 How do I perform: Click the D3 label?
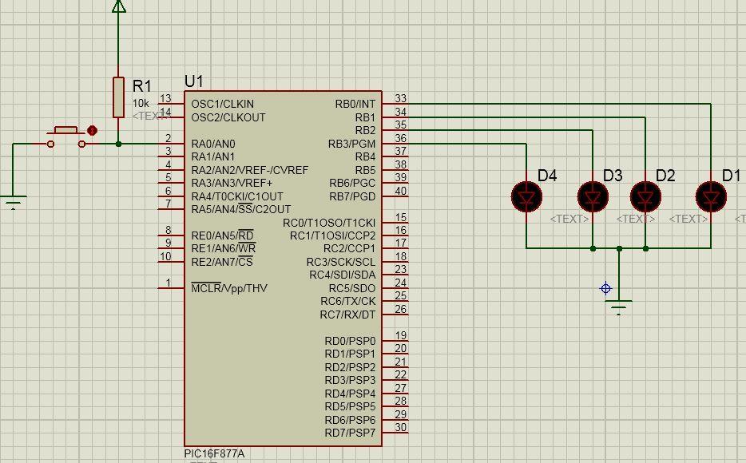tap(613, 176)
